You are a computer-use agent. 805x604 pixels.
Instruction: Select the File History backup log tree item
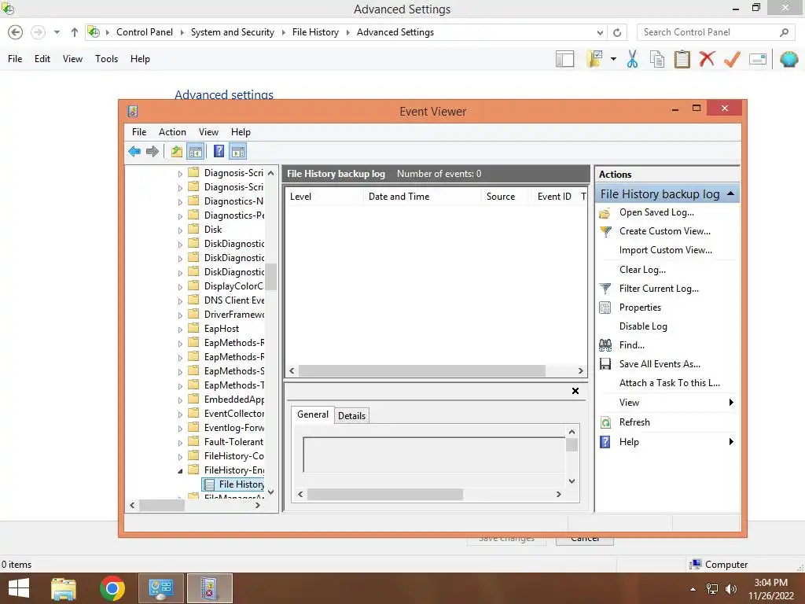233,484
